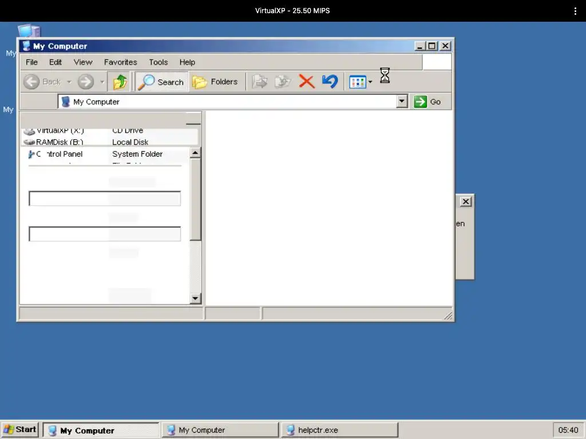The image size is (586, 439).
Task: Click the Copy To toolbar icon
Action: (283, 81)
